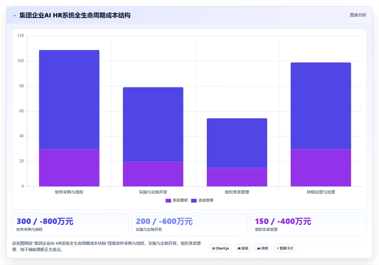Click the purple segment of the 组织变革管理 bar

[237, 177]
